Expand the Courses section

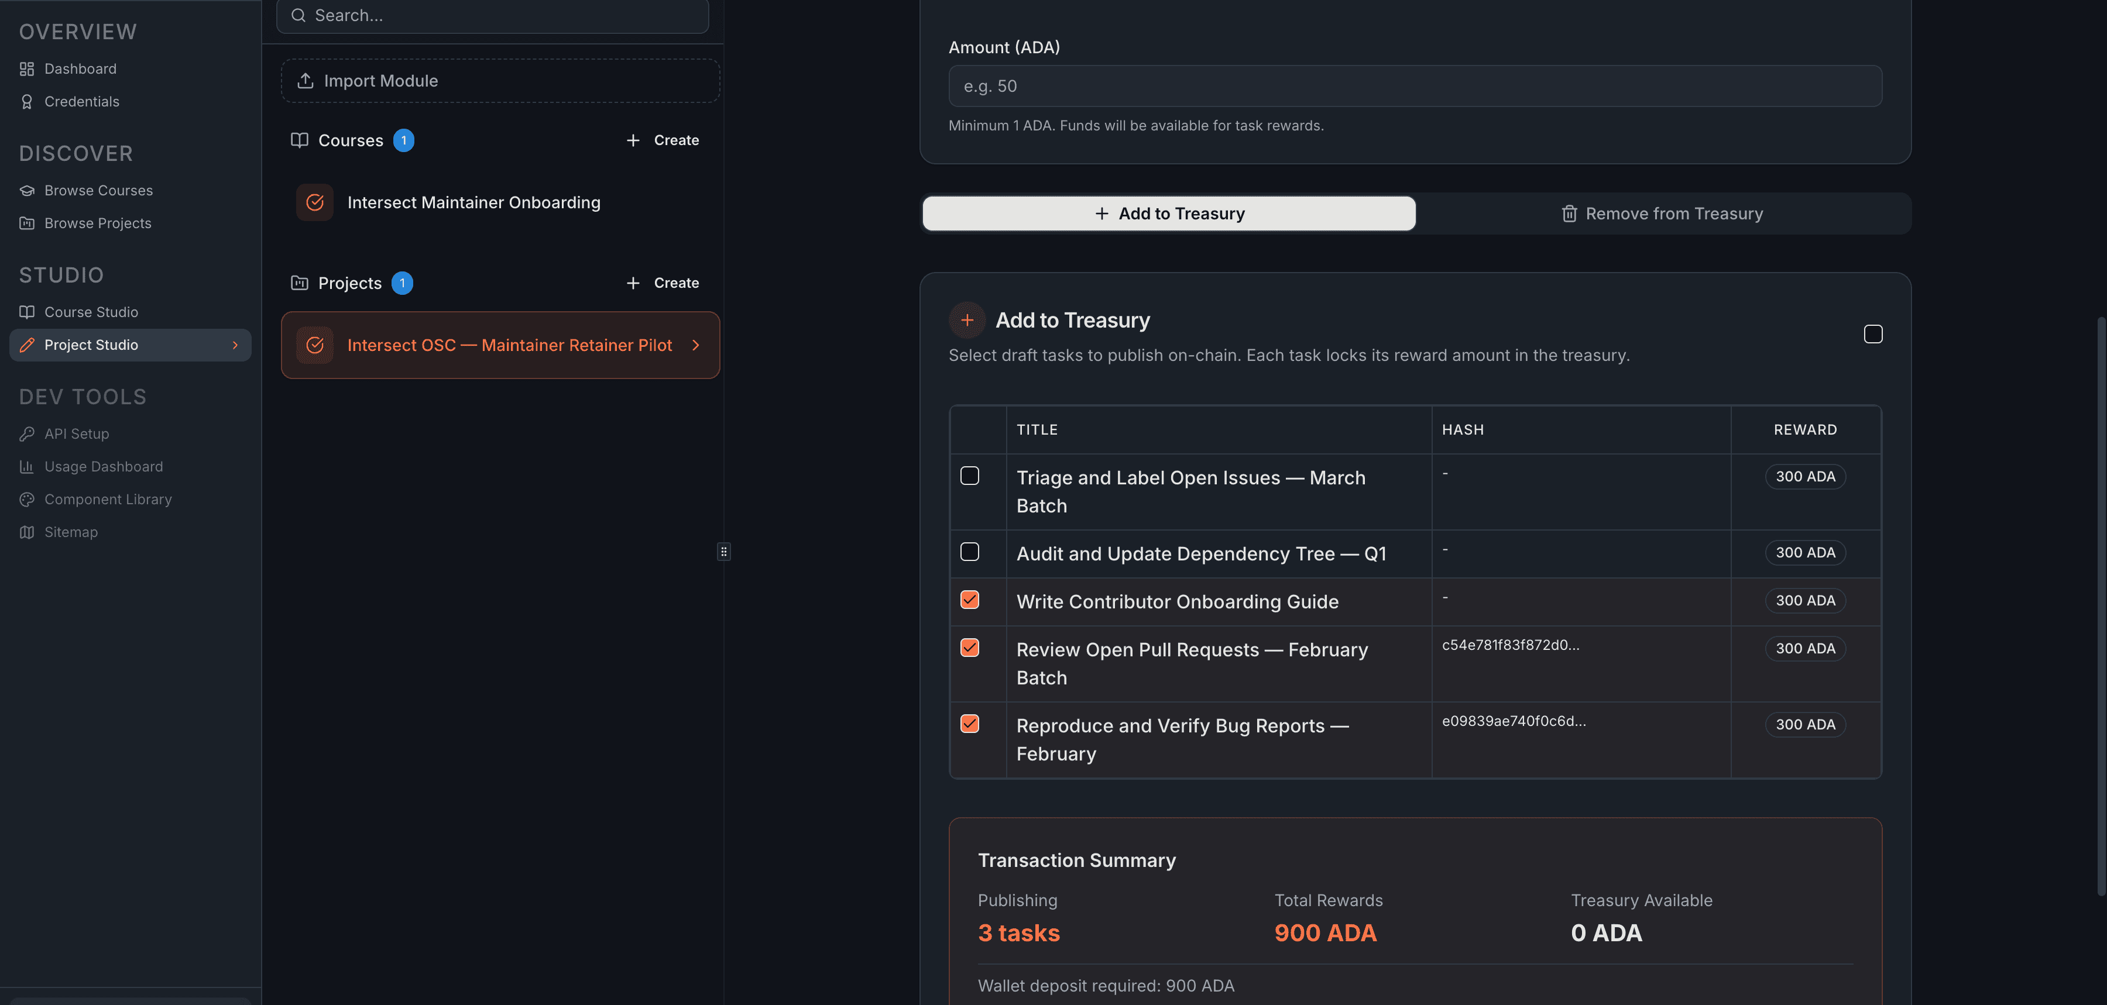351,140
